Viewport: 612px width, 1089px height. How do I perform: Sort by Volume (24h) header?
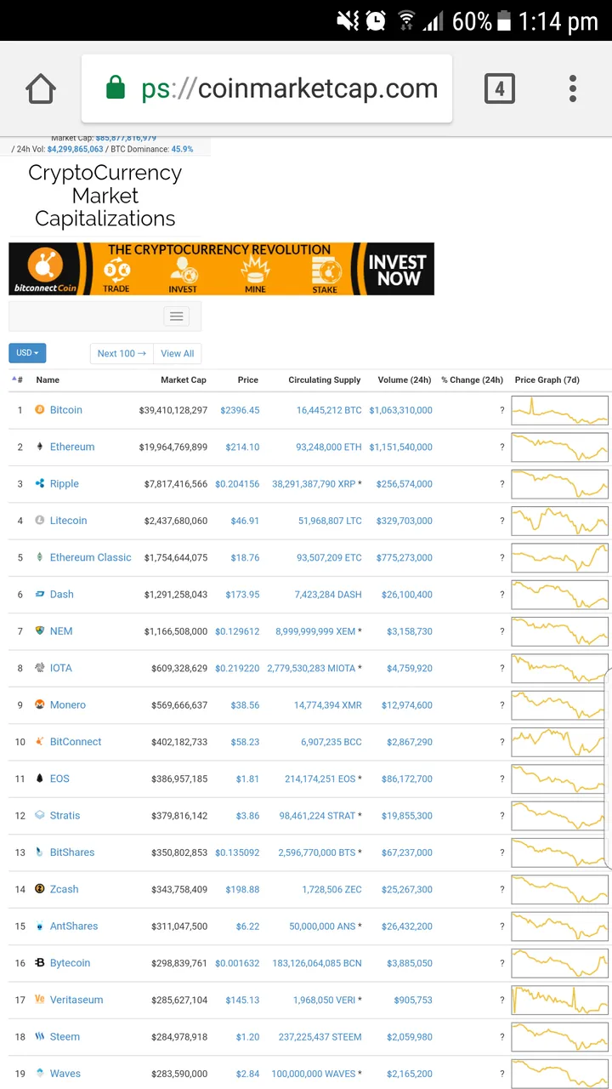pyautogui.click(x=405, y=379)
